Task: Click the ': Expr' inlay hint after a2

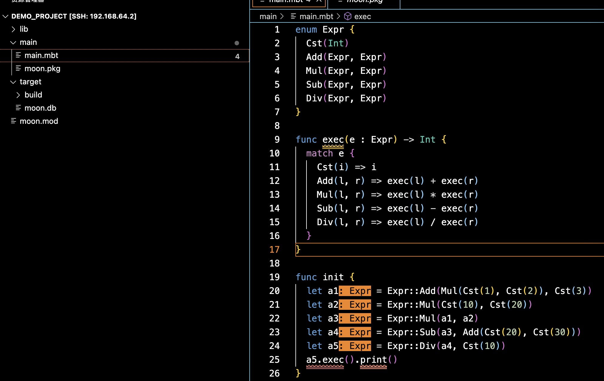Action: coord(355,304)
